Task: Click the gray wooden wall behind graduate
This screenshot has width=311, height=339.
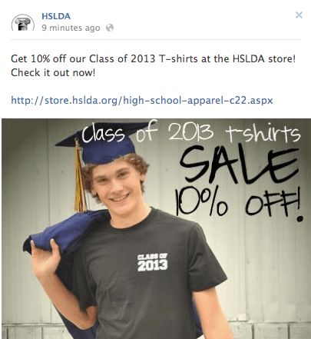Action: pos(269,269)
